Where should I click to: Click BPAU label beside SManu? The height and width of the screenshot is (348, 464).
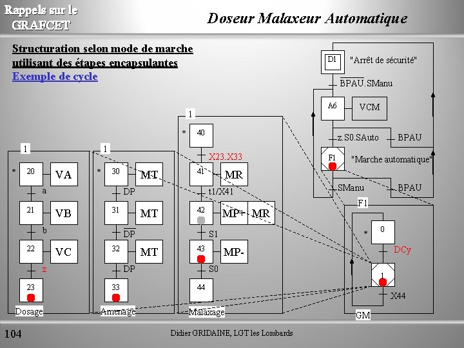tap(410, 188)
